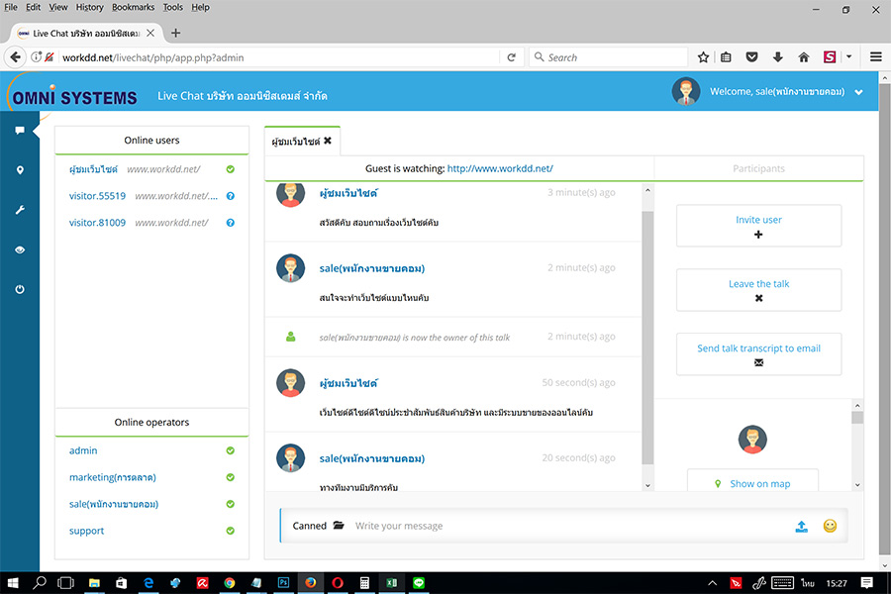This screenshot has width=891, height=594.
Task: Click the chat conversation scrollbar thumb
Action: 647,338
